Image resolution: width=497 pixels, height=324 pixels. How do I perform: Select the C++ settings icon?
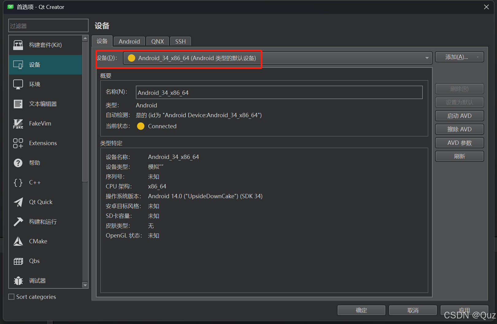point(18,182)
